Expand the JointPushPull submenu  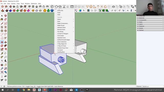click(x=64, y=52)
